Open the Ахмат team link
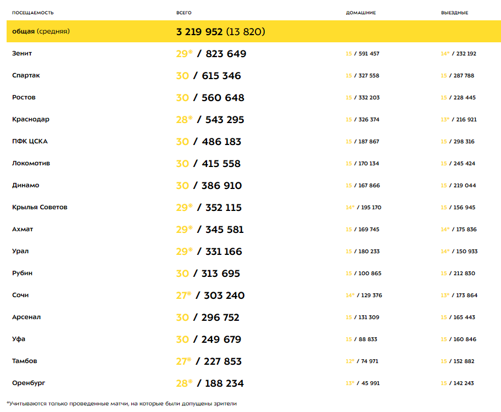The image size is (501, 412). [23, 229]
